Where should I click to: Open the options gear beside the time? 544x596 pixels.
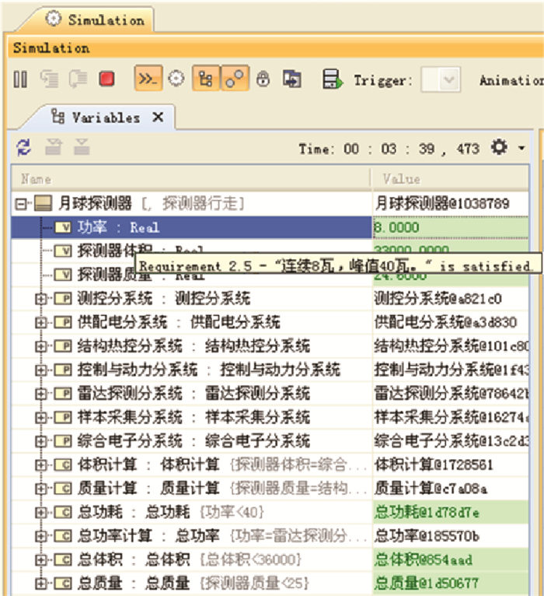pos(500,147)
